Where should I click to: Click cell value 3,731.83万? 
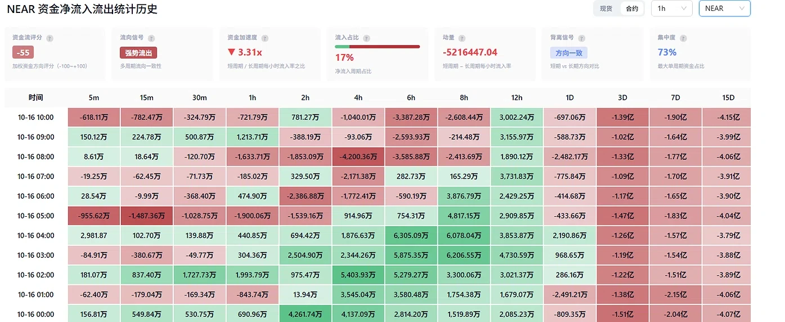517,176
